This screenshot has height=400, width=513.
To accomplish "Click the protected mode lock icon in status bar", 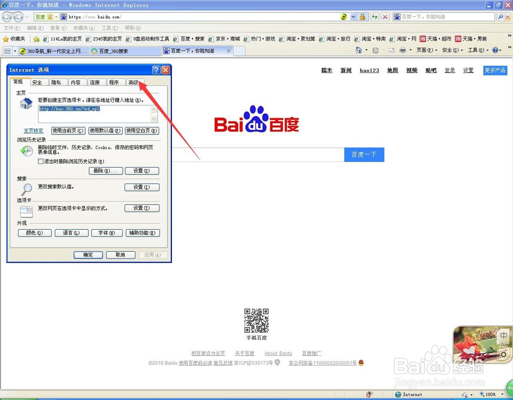I will [465, 395].
